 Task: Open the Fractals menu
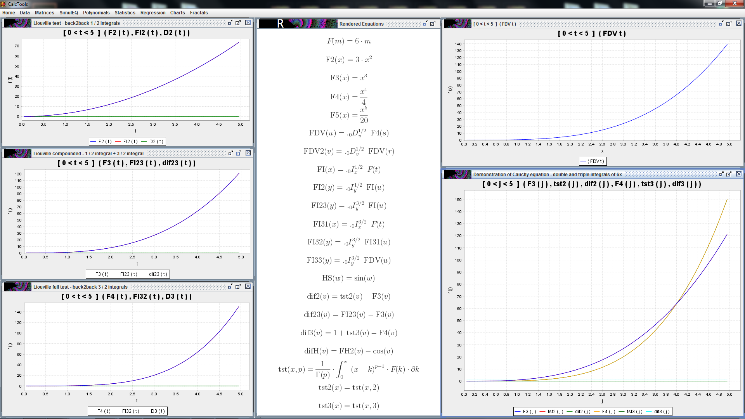[x=199, y=13]
